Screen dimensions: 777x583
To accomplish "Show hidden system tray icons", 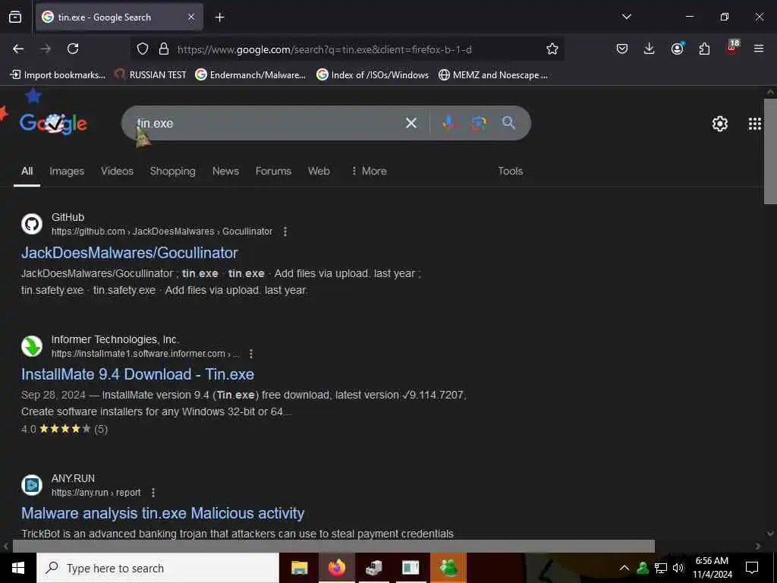I will click(x=624, y=568).
